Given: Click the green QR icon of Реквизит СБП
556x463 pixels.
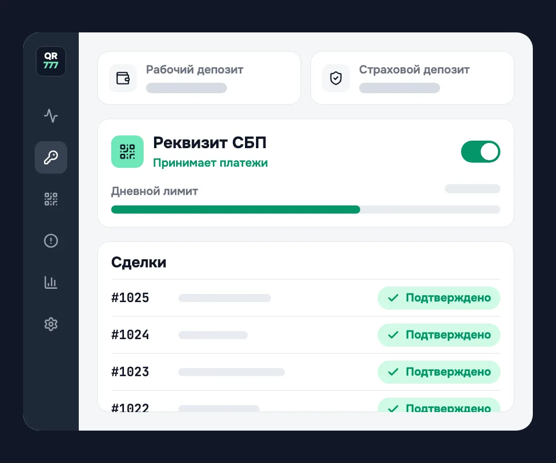Looking at the screenshot, I should click(127, 152).
